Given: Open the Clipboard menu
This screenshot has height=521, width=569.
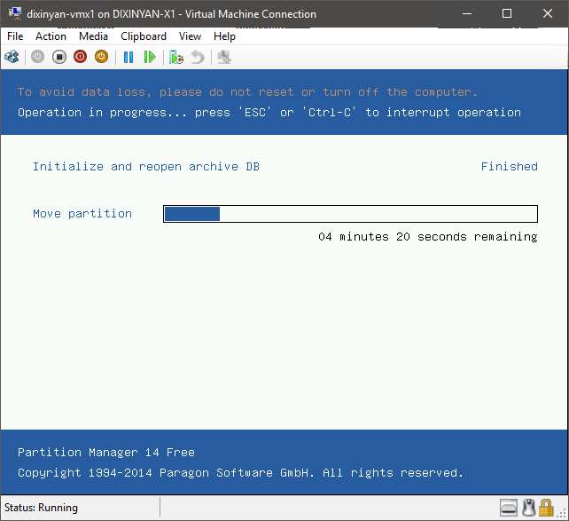Looking at the screenshot, I should (x=144, y=36).
